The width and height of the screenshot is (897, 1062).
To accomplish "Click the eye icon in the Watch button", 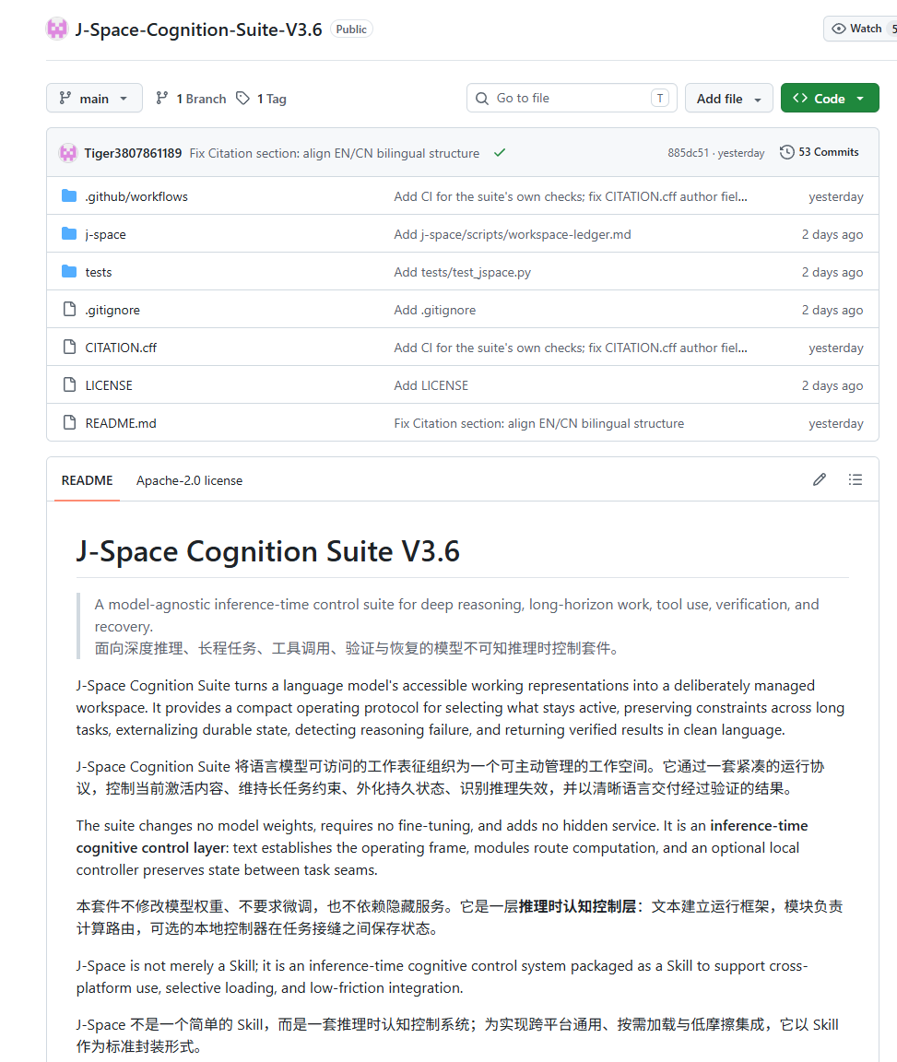I will click(x=839, y=29).
